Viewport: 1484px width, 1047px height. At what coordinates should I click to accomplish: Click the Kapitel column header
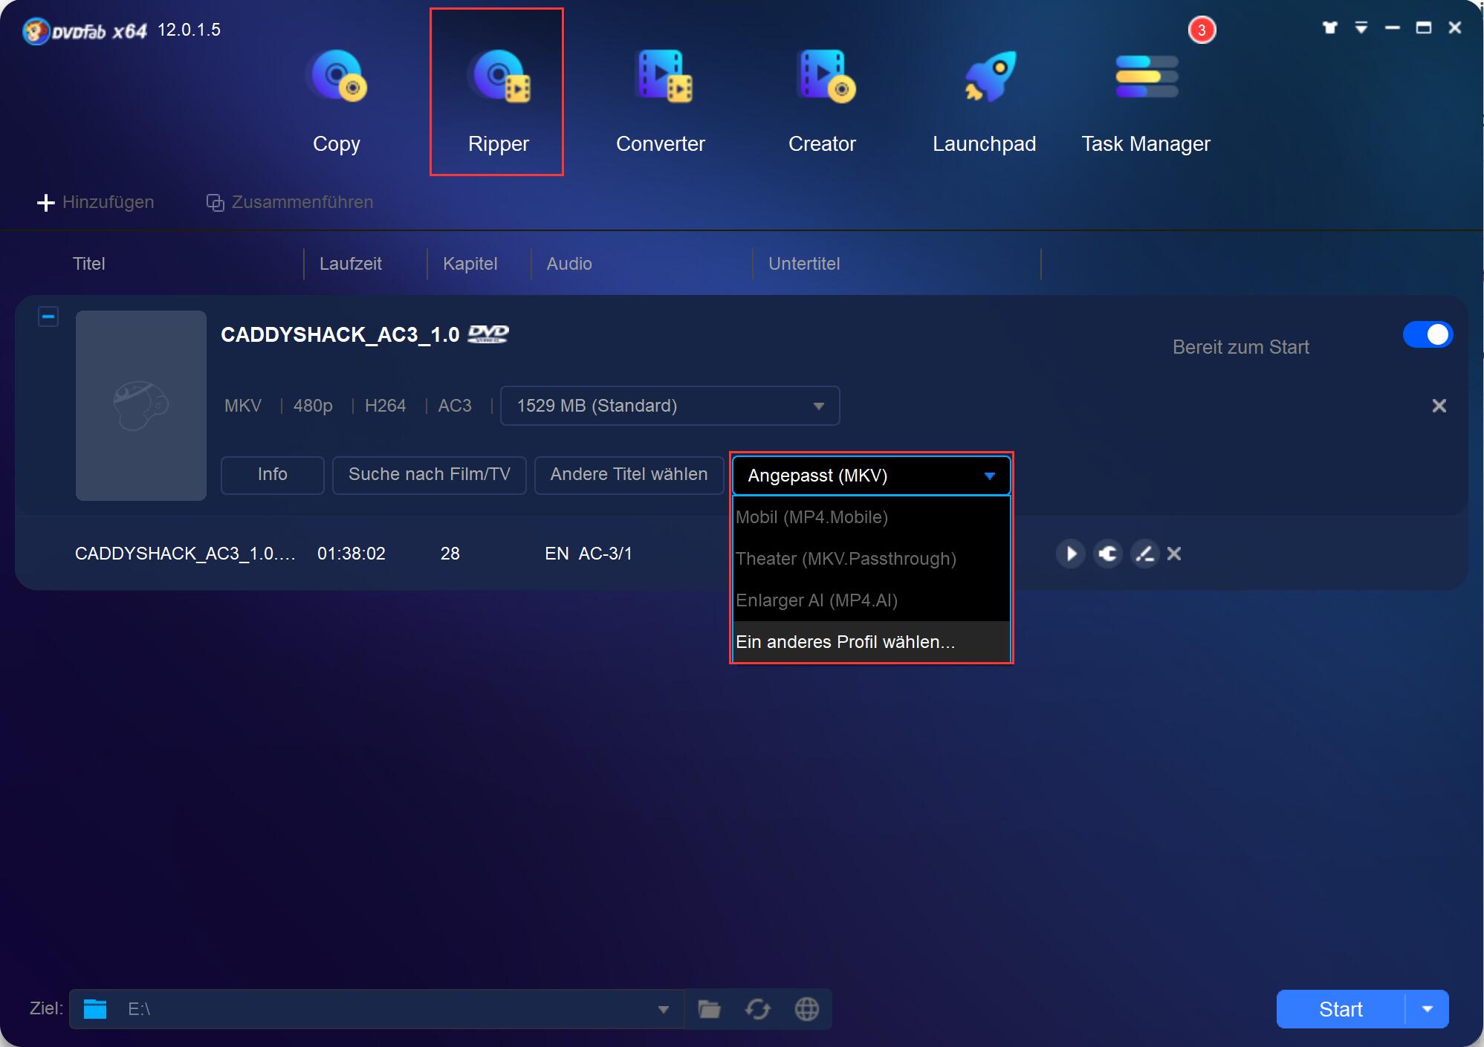point(470,264)
